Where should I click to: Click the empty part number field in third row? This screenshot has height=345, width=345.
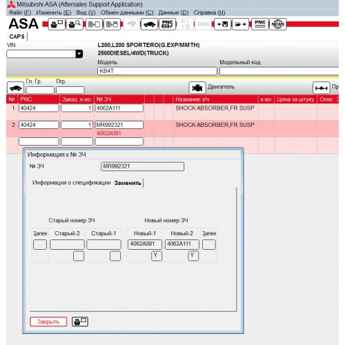(x=119, y=141)
